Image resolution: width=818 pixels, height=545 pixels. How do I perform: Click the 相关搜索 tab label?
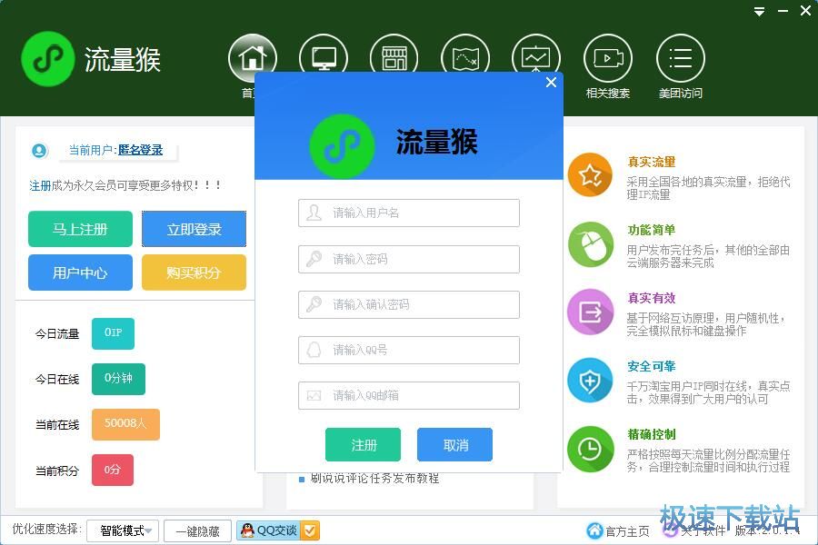pyautogui.click(x=608, y=94)
